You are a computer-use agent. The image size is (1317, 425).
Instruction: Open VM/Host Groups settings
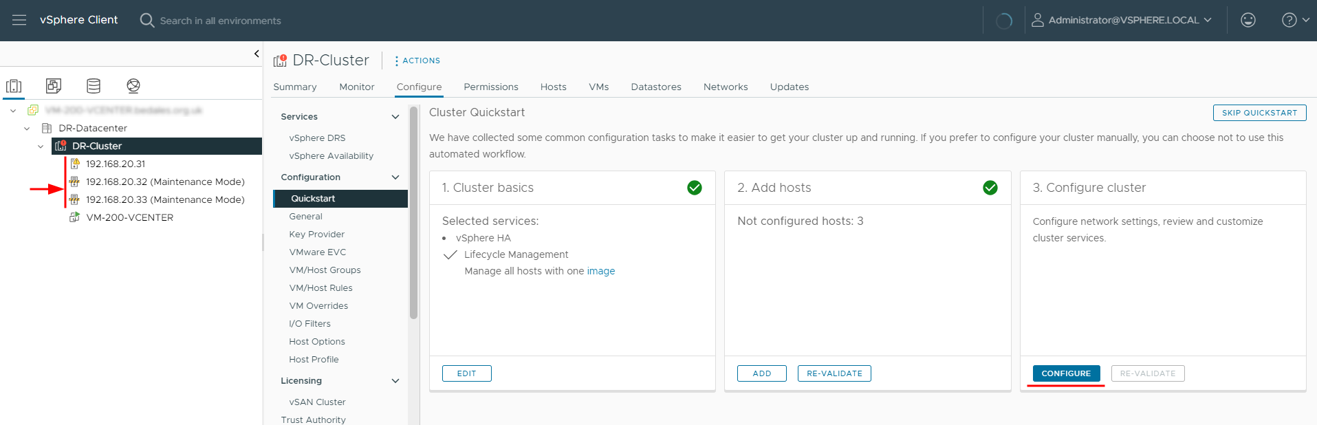coord(325,270)
